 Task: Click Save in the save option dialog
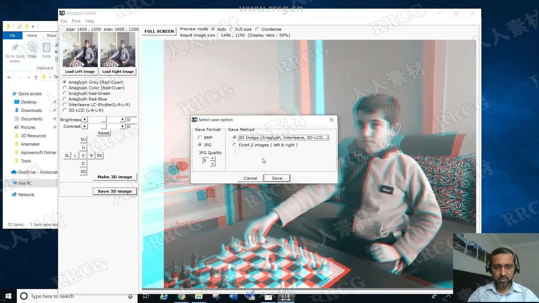277,178
